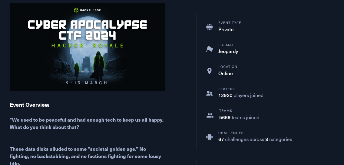Click '67 challenges across 8 categories' text
Image resolution: width=344 pixels, height=165 pixels.
coord(255,140)
